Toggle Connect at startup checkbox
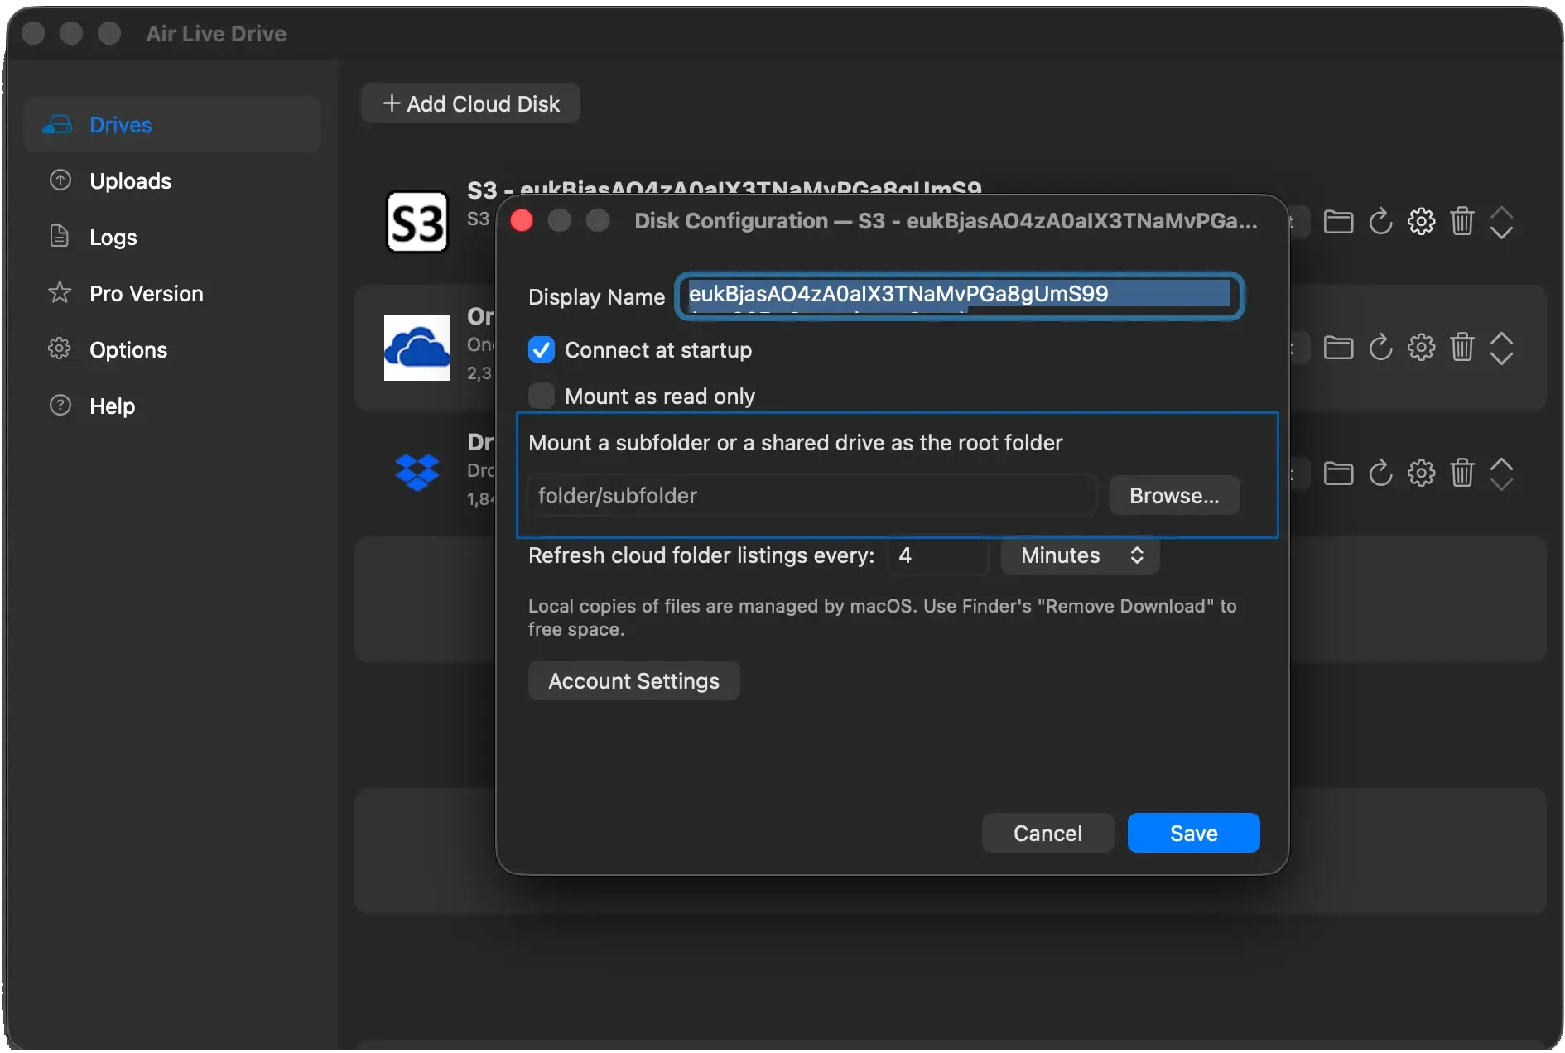 542,350
